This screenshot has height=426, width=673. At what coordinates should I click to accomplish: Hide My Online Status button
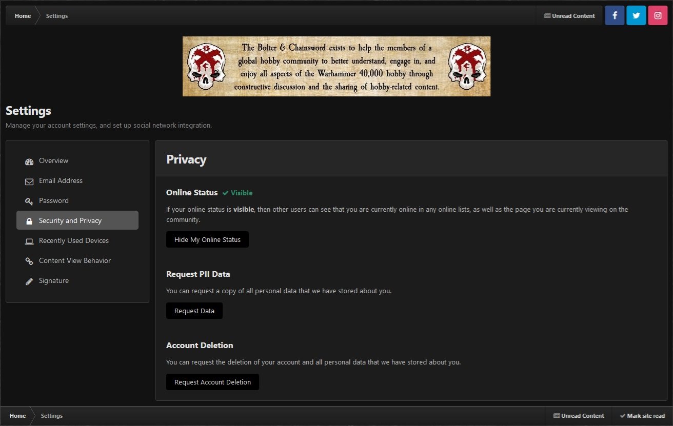[207, 239]
